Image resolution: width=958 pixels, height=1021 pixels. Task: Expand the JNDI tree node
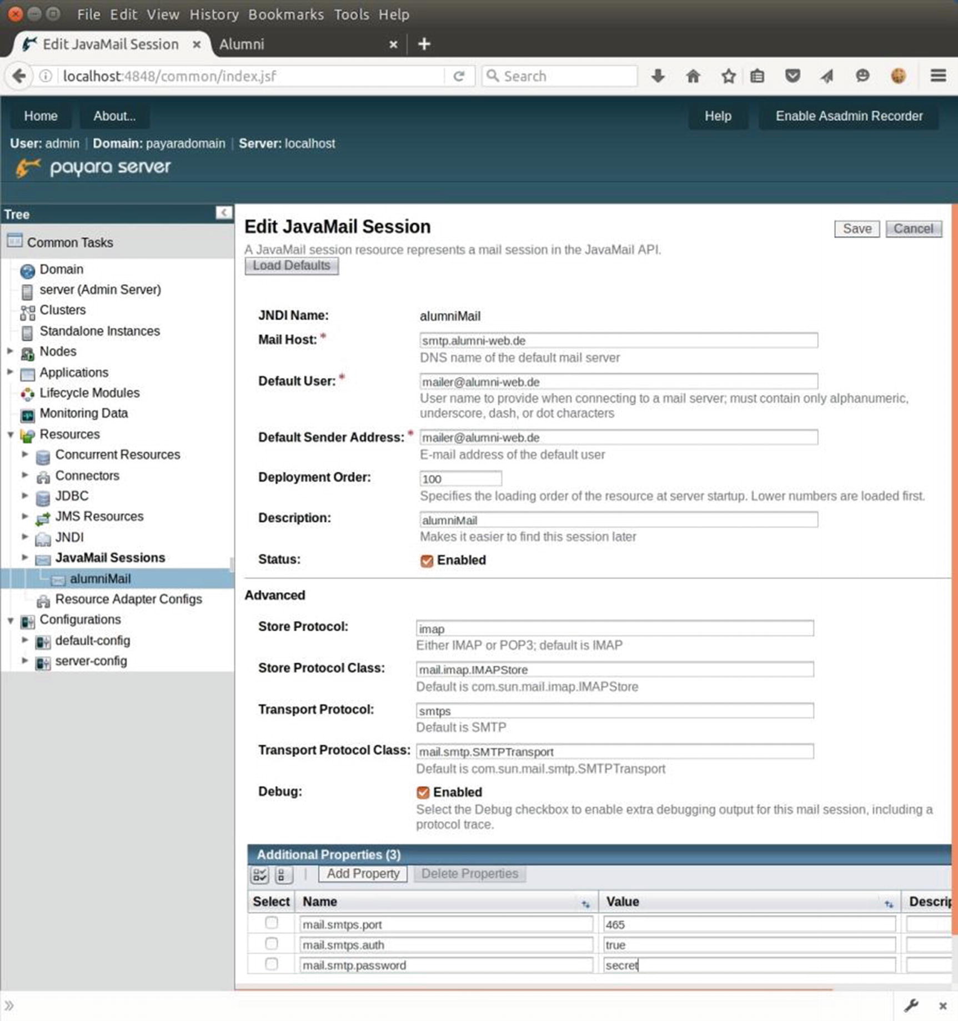[25, 537]
